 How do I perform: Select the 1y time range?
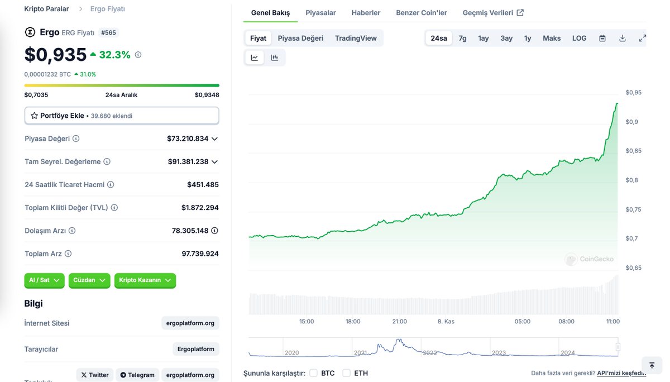[x=528, y=38]
